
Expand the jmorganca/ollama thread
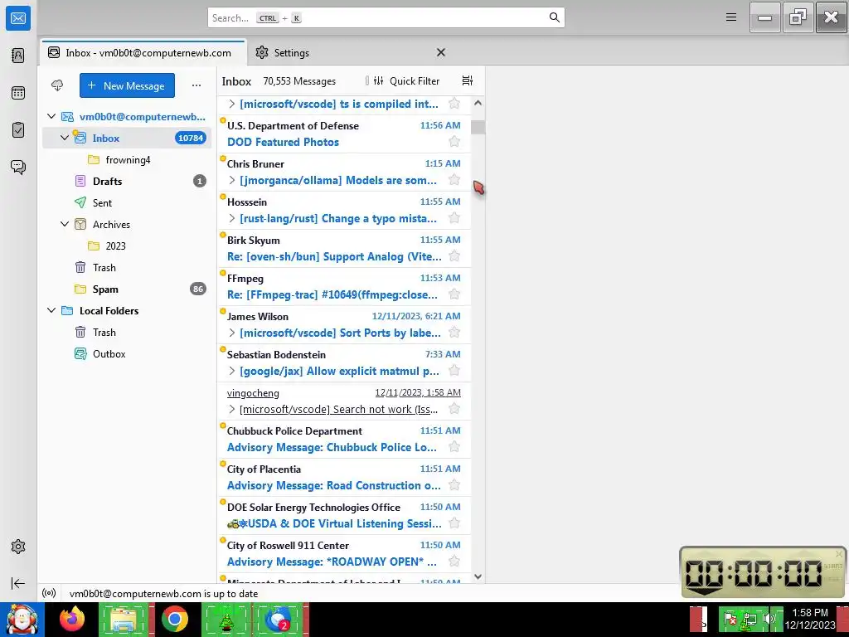tap(232, 180)
